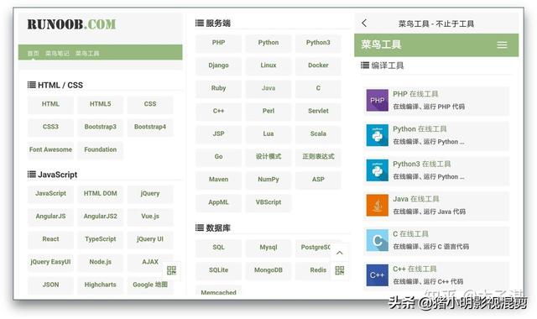Open the HTML tutorial button
Viewport: 537px width, 319px height.
50,104
